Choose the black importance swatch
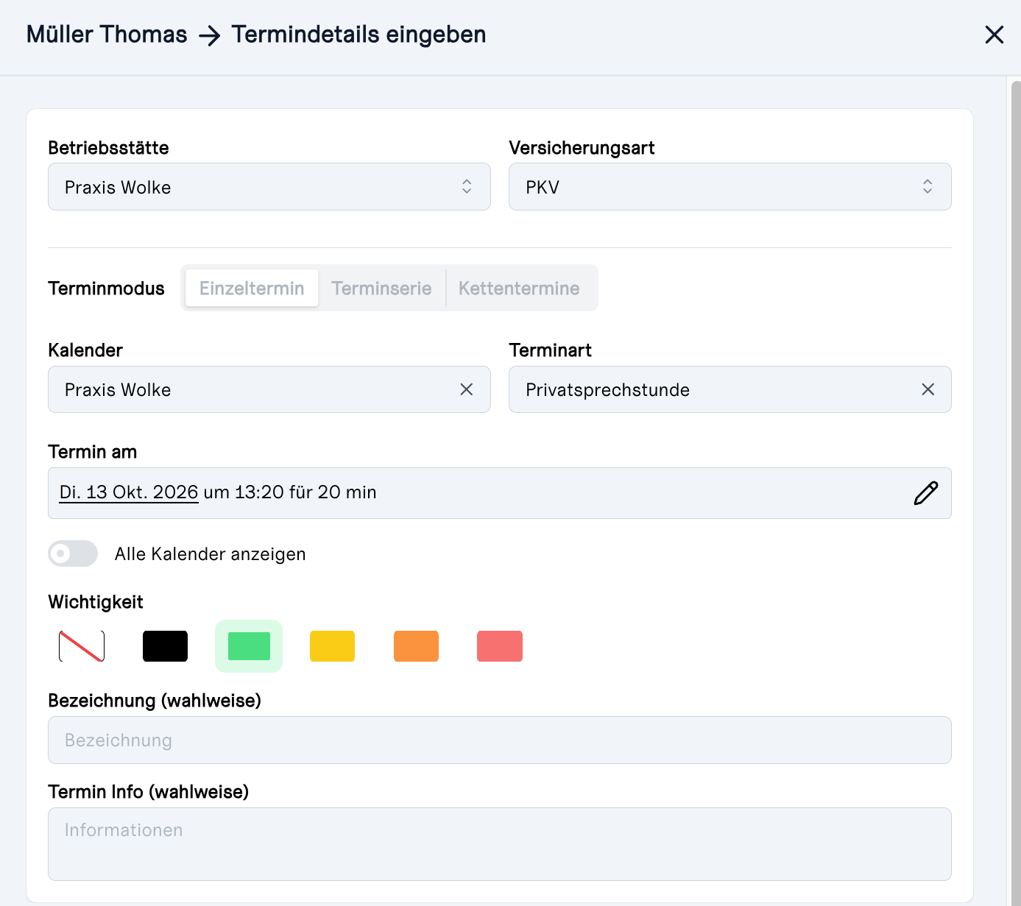The image size is (1021, 906). [165, 646]
